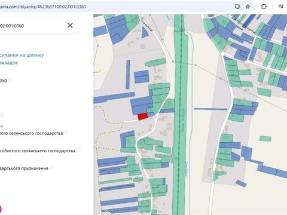Clear the cadastral number search field

[70, 26]
